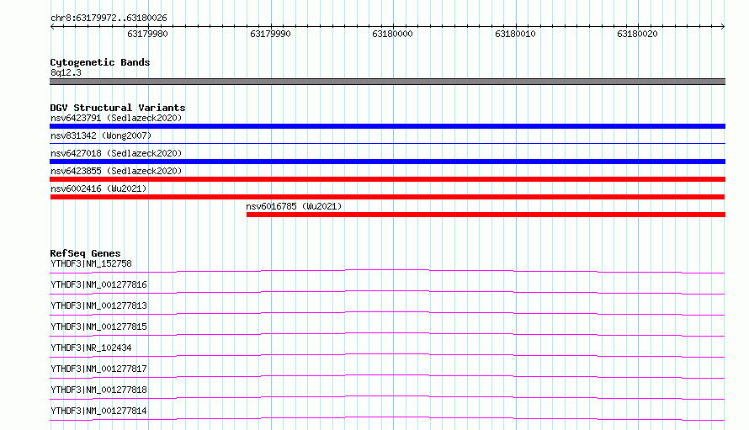Image resolution: width=749 pixels, height=430 pixels.
Task: Click the thin blue line for nsv831342
Action: 387,143
